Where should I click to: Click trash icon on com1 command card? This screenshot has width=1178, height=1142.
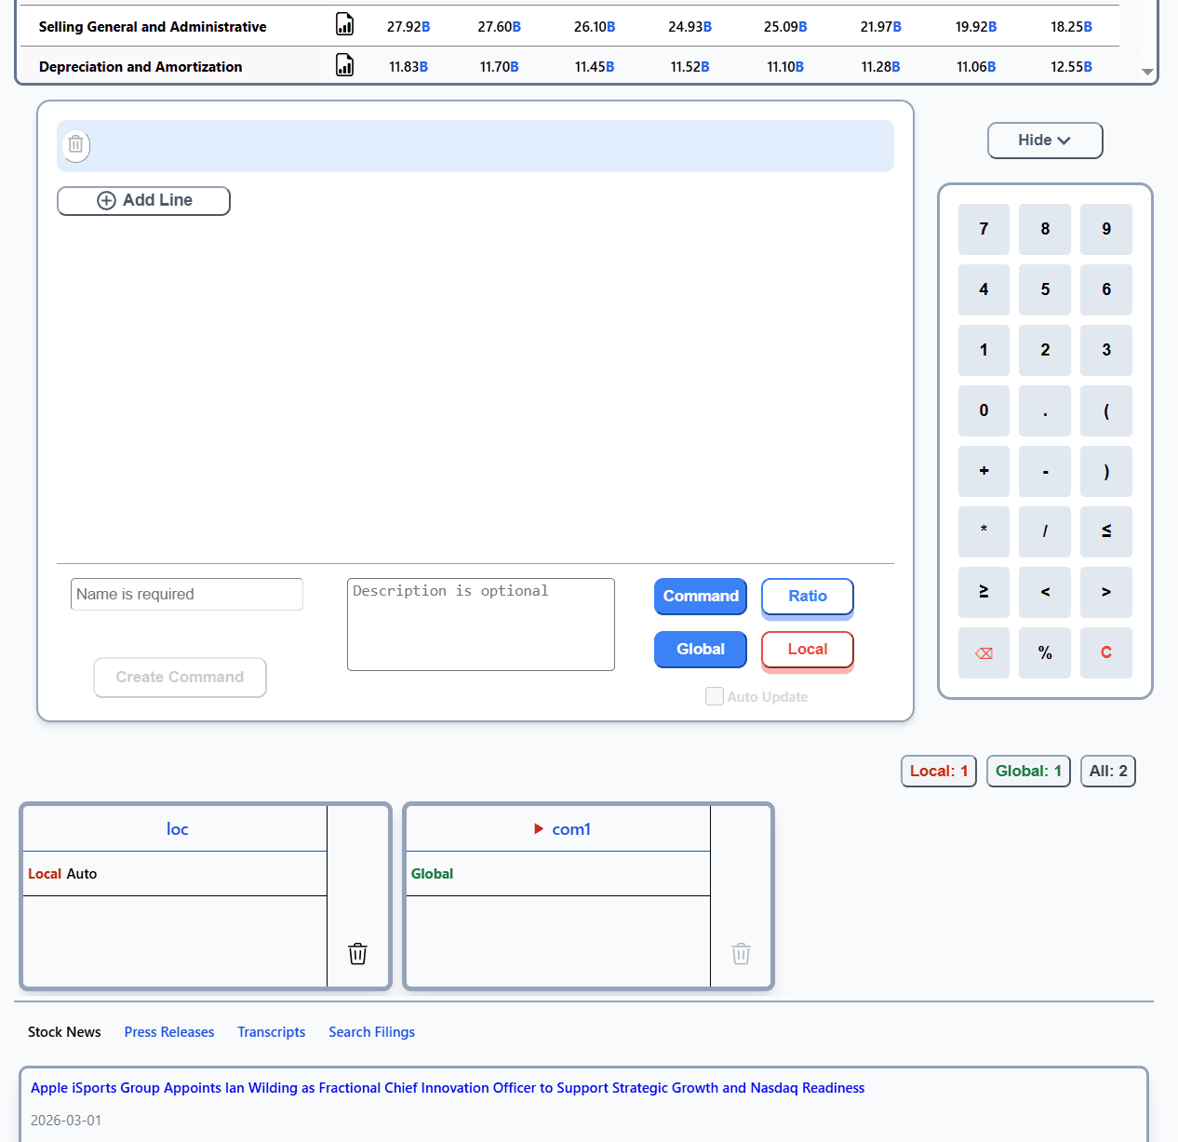coord(741,954)
